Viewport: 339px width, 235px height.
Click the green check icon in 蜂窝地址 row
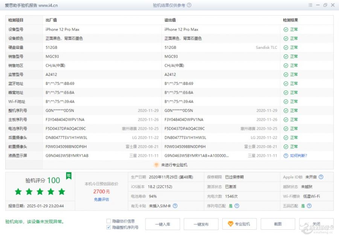286,93
